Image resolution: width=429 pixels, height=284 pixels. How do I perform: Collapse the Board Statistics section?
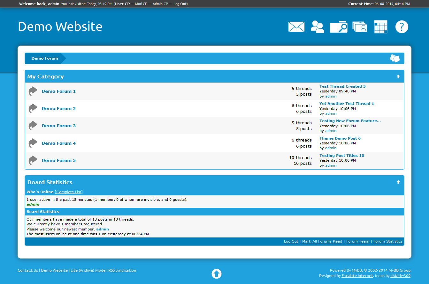pyautogui.click(x=398, y=182)
